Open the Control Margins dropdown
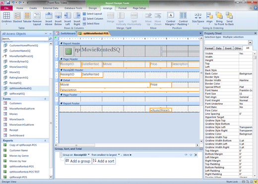Screen dimensions: 258x184 pyautogui.click(x=171, y=19)
